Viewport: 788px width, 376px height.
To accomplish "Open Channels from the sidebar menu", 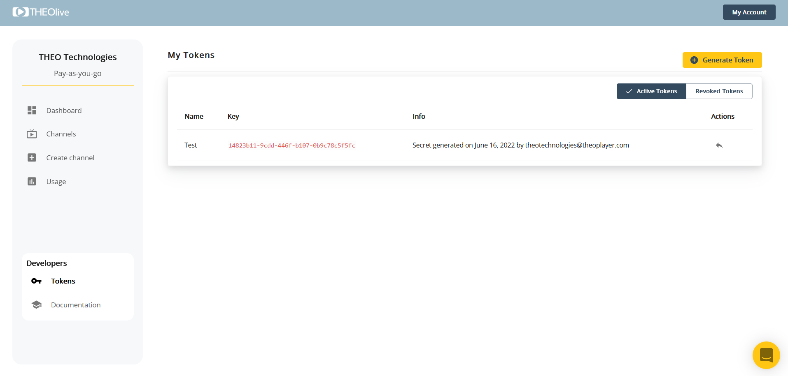I will point(61,134).
